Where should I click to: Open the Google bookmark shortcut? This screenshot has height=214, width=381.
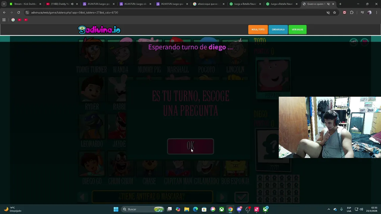[x=13, y=20]
